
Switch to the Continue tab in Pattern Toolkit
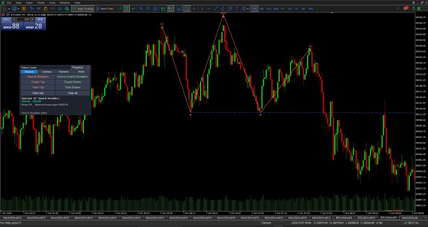click(46, 72)
